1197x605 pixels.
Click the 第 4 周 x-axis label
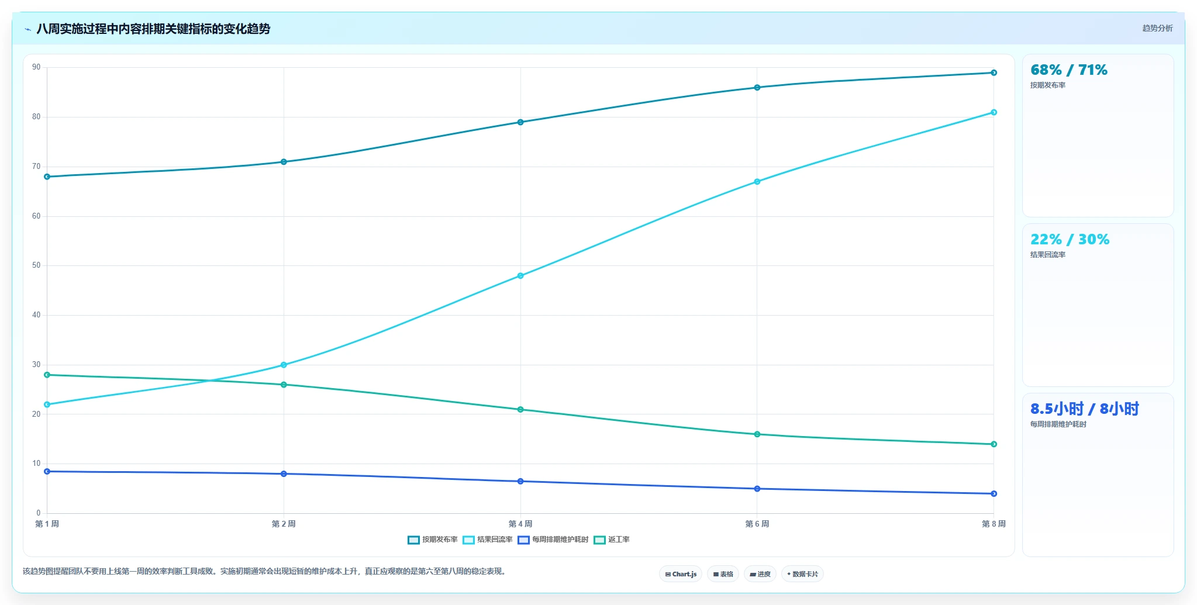pyautogui.click(x=520, y=524)
